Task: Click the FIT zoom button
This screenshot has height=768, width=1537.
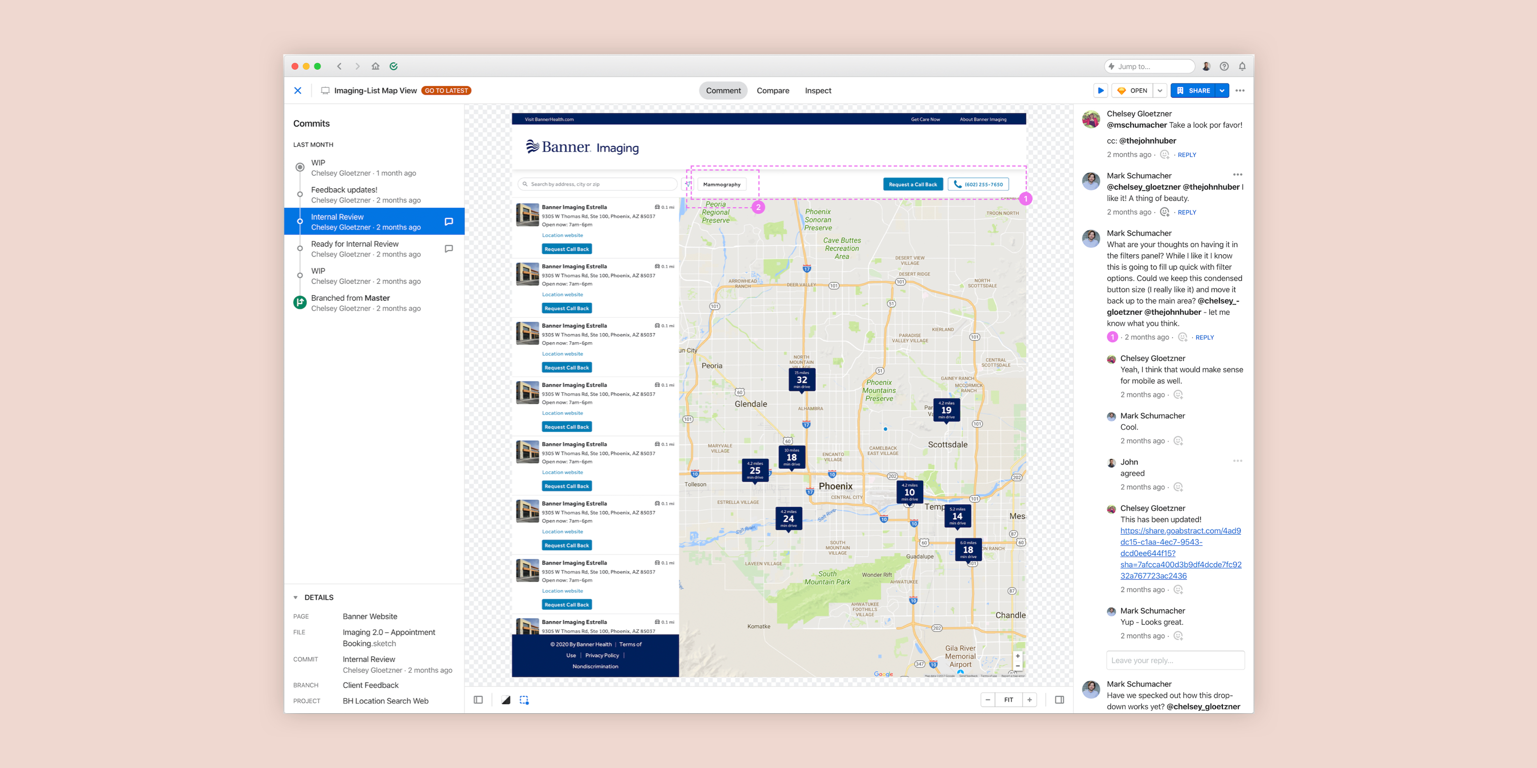Action: point(1008,699)
